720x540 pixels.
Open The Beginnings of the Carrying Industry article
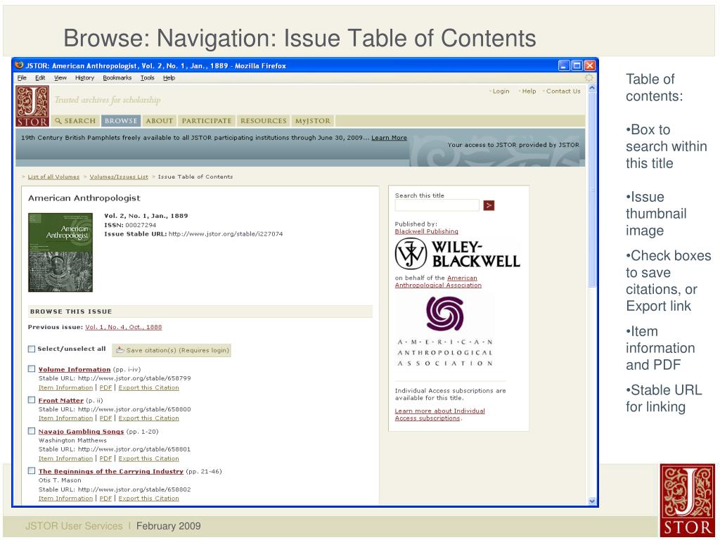click(110, 471)
